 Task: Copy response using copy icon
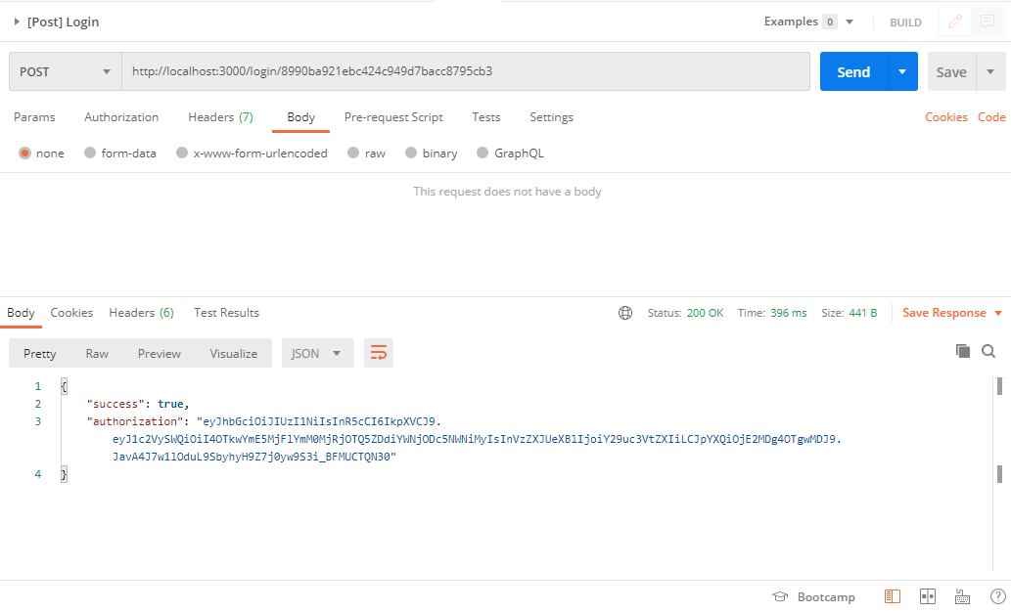coord(963,350)
